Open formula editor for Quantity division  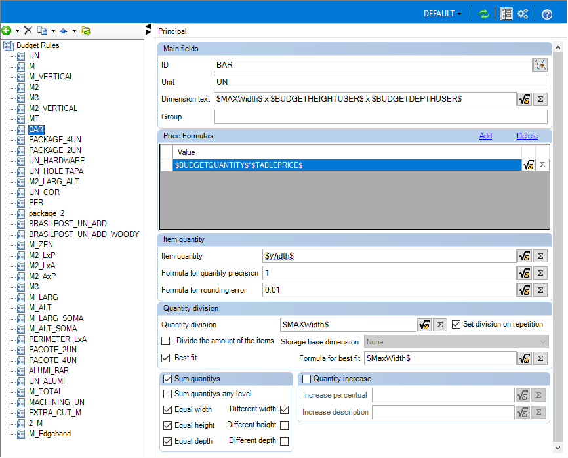coord(424,325)
